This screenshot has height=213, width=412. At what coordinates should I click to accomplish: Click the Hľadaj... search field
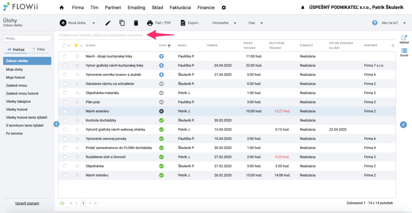point(27,39)
